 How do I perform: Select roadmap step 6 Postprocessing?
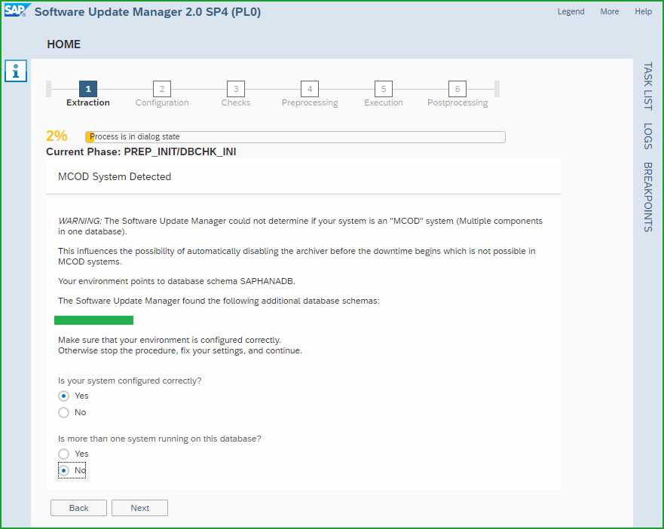pos(457,89)
